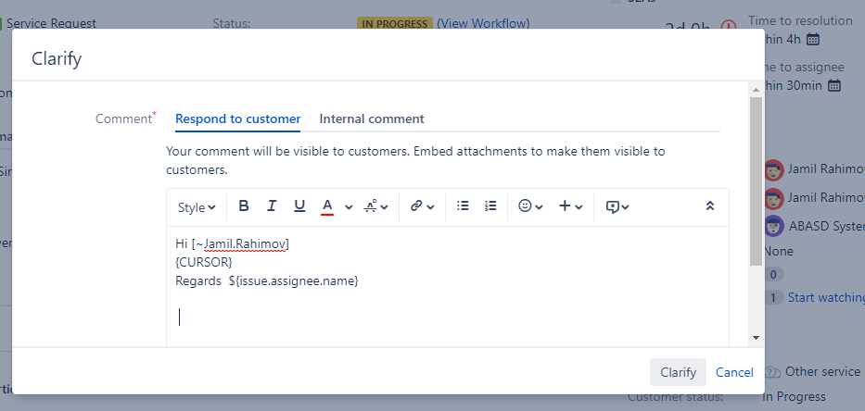Toggle bold formatting in comment editor
This screenshot has width=865, height=411.
coord(244,206)
